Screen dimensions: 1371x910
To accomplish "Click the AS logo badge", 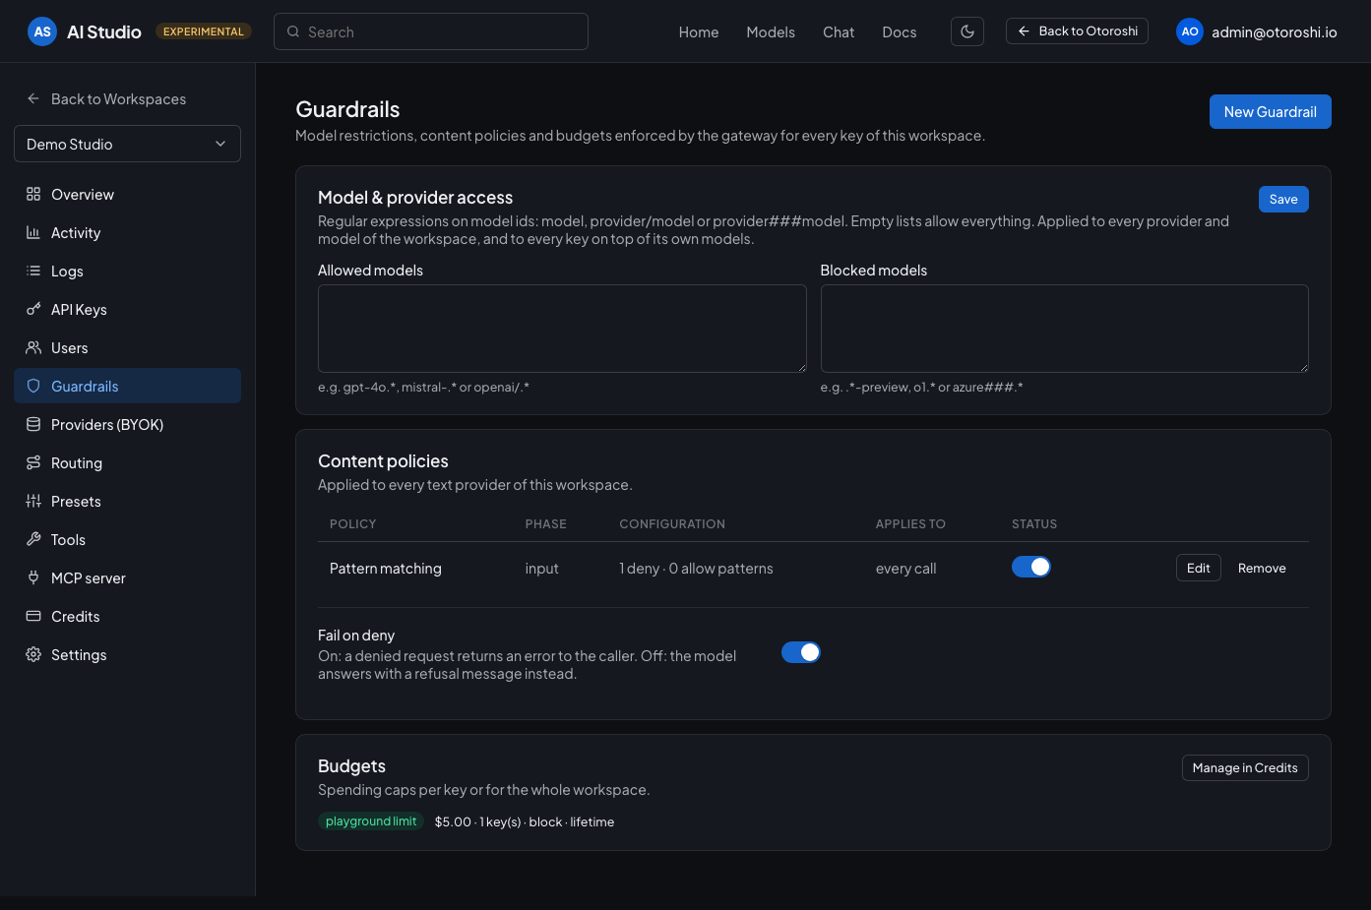I will (x=42, y=31).
